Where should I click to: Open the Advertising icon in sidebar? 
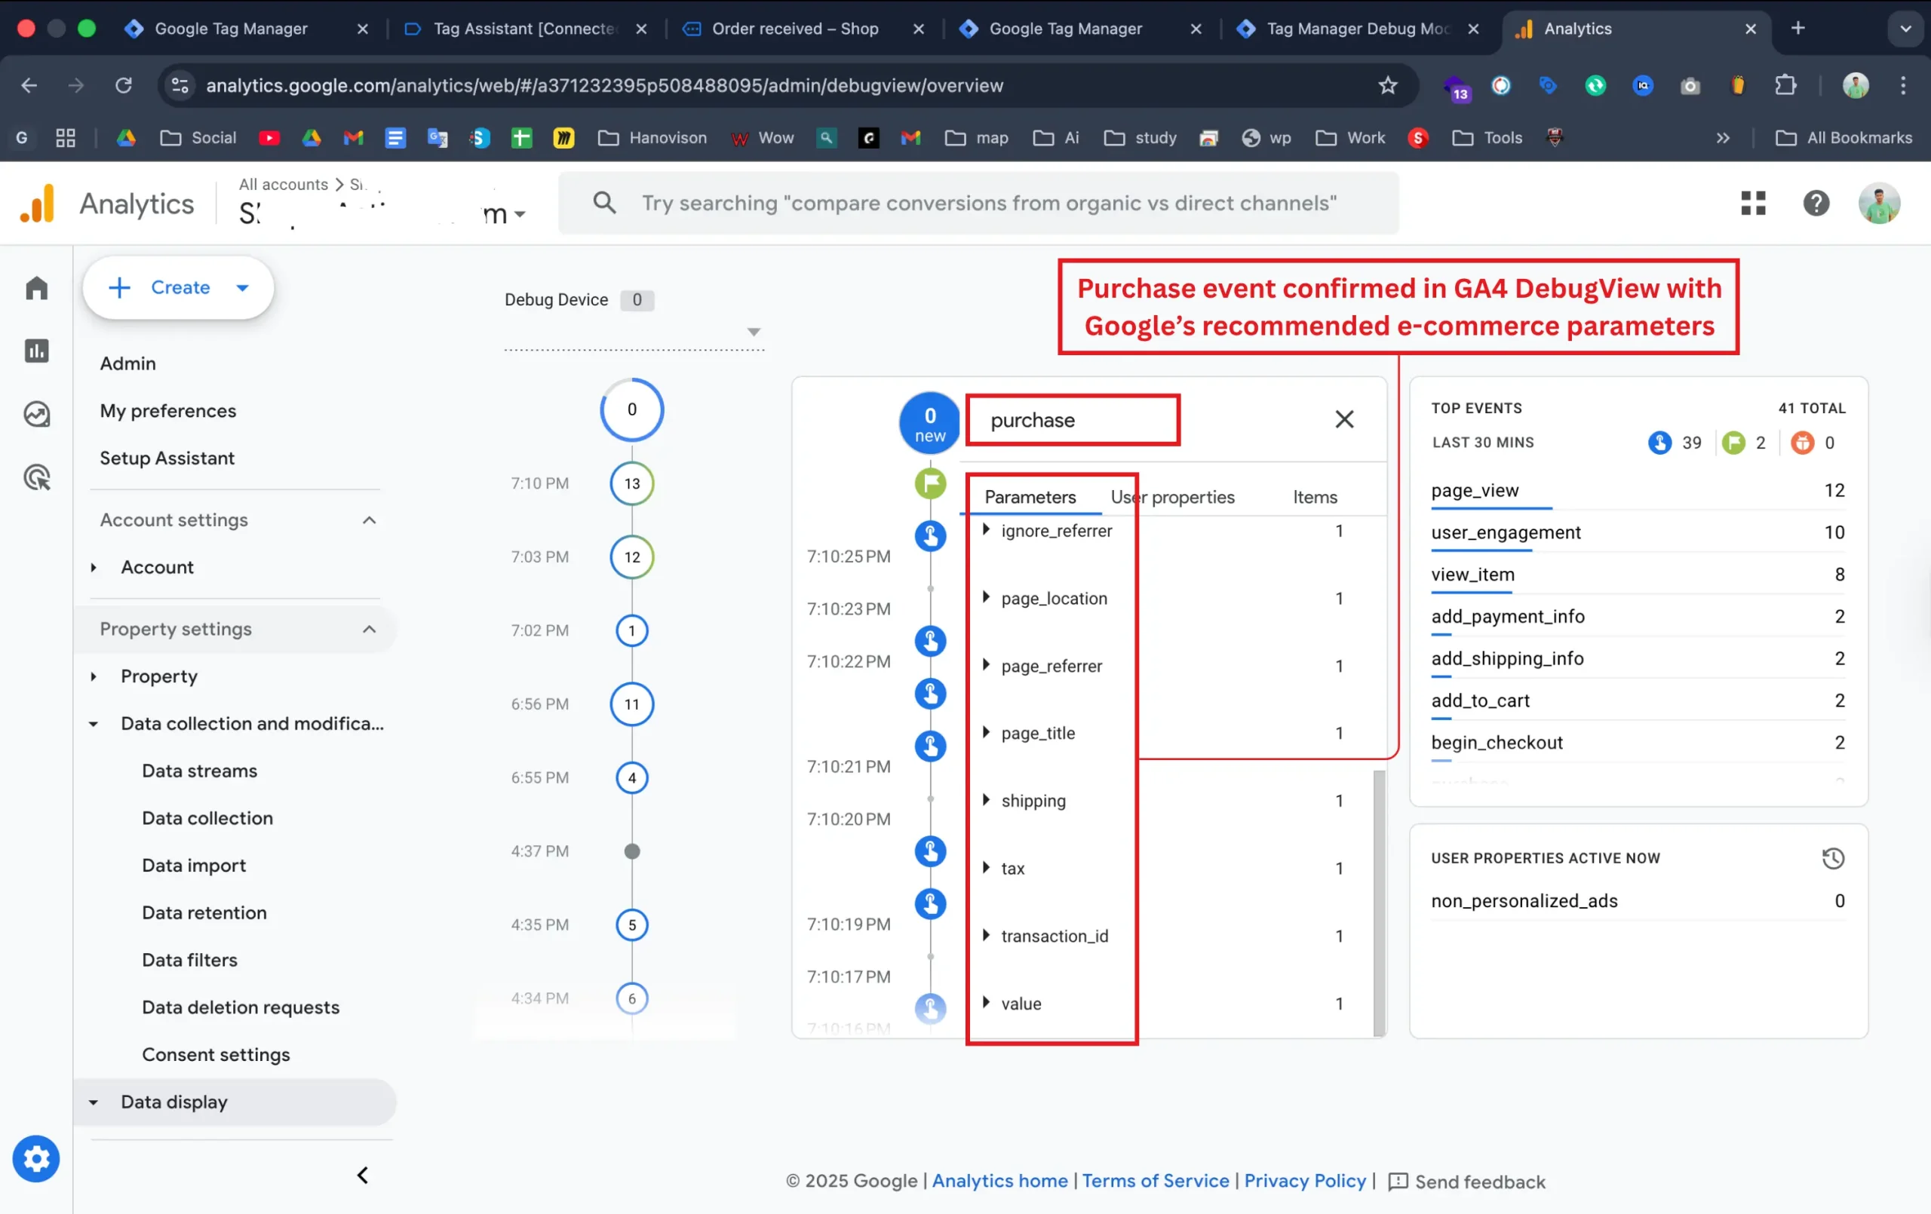tap(37, 478)
